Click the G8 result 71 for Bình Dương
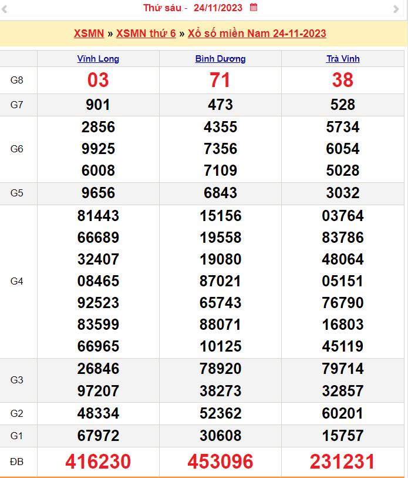This screenshot has width=408, height=478. (x=220, y=80)
